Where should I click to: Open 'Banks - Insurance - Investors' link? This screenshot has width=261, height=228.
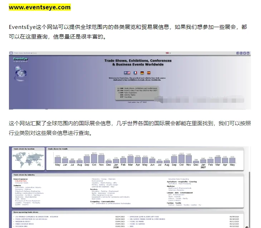[103, 193]
